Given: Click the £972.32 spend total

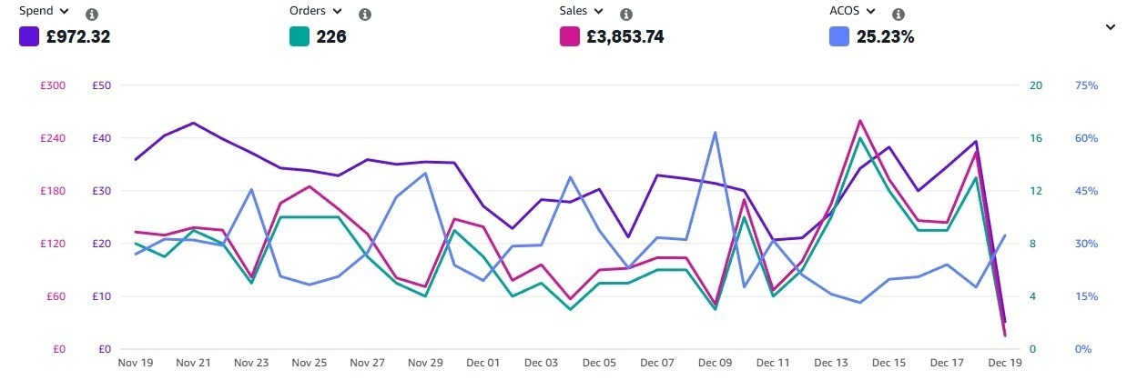Looking at the screenshot, I should (x=77, y=37).
